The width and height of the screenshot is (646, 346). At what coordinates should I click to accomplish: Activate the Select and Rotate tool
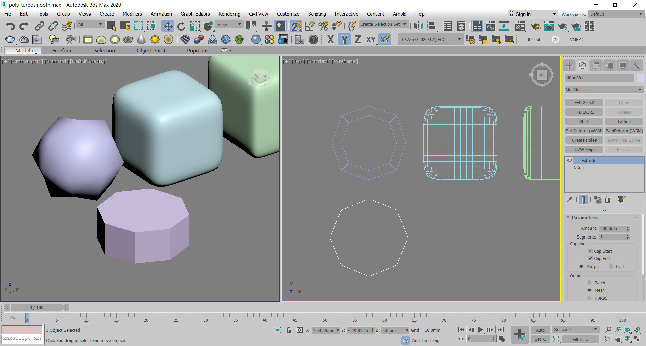(x=181, y=26)
